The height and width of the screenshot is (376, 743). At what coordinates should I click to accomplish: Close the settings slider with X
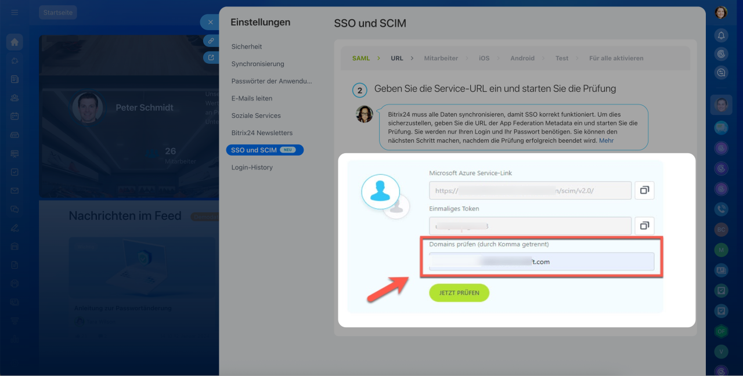210,22
